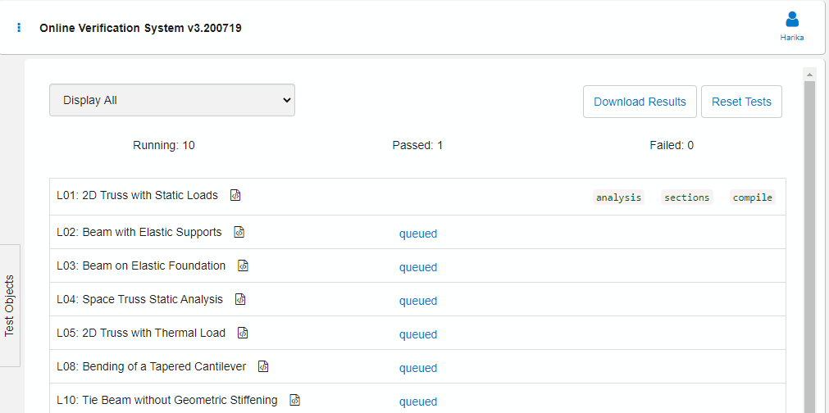Viewport: 829px width, 413px height.
Task: Open code file icon for L02 Beam
Action: click(239, 233)
